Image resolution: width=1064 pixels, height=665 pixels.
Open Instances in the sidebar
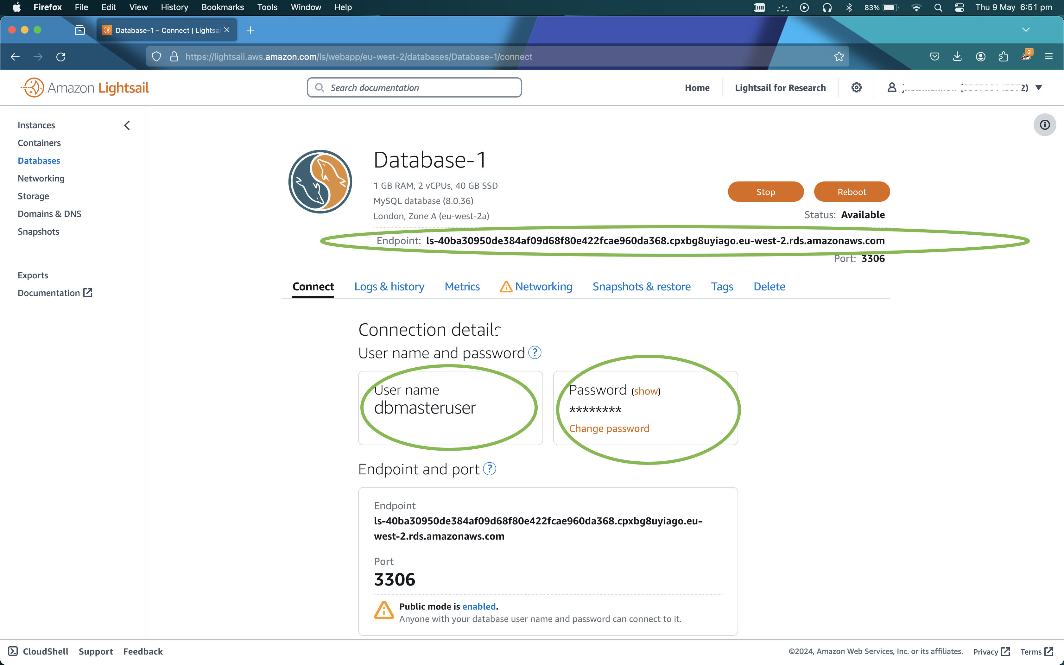36,125
